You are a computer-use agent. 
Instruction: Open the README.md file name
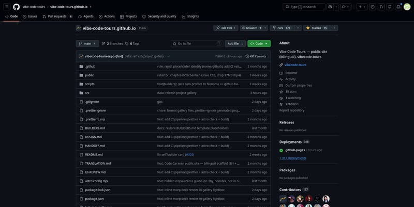tap(94, 154)
